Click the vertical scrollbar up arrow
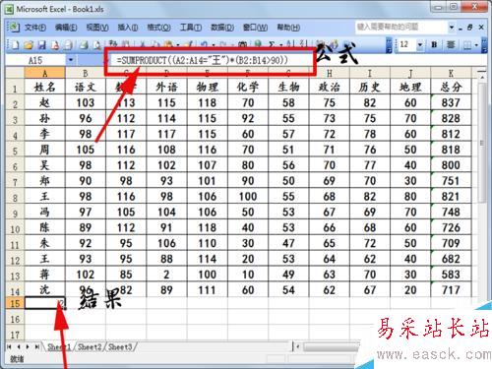492x369 pixels. [x=481, y=78]
